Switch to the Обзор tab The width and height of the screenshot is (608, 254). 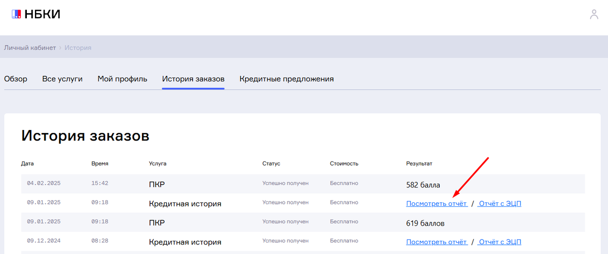click(x=16, y=79)
